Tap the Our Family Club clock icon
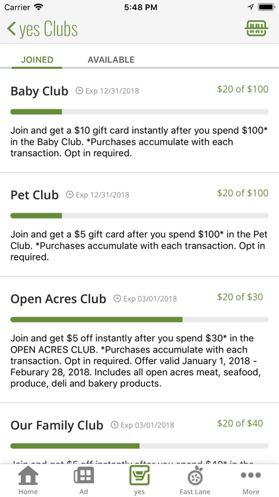 coord(114,425)
